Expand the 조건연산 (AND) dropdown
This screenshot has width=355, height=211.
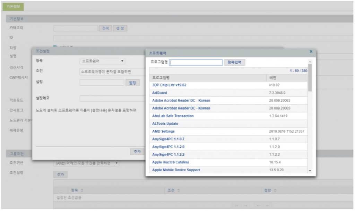click(87, 163)
